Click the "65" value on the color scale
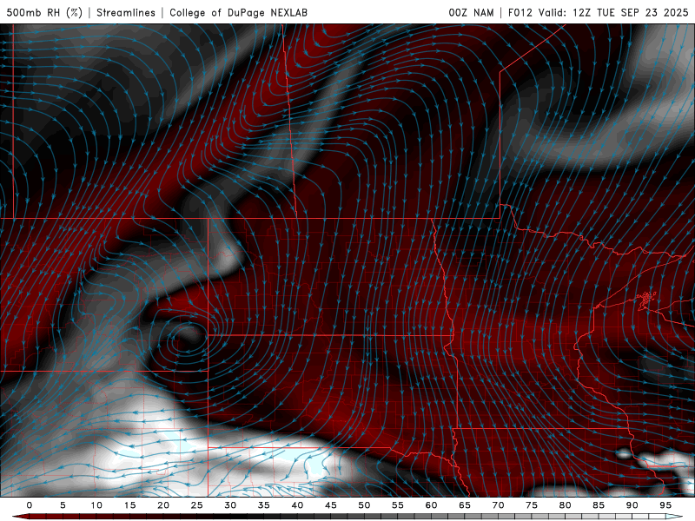 (x=465, y=505)
